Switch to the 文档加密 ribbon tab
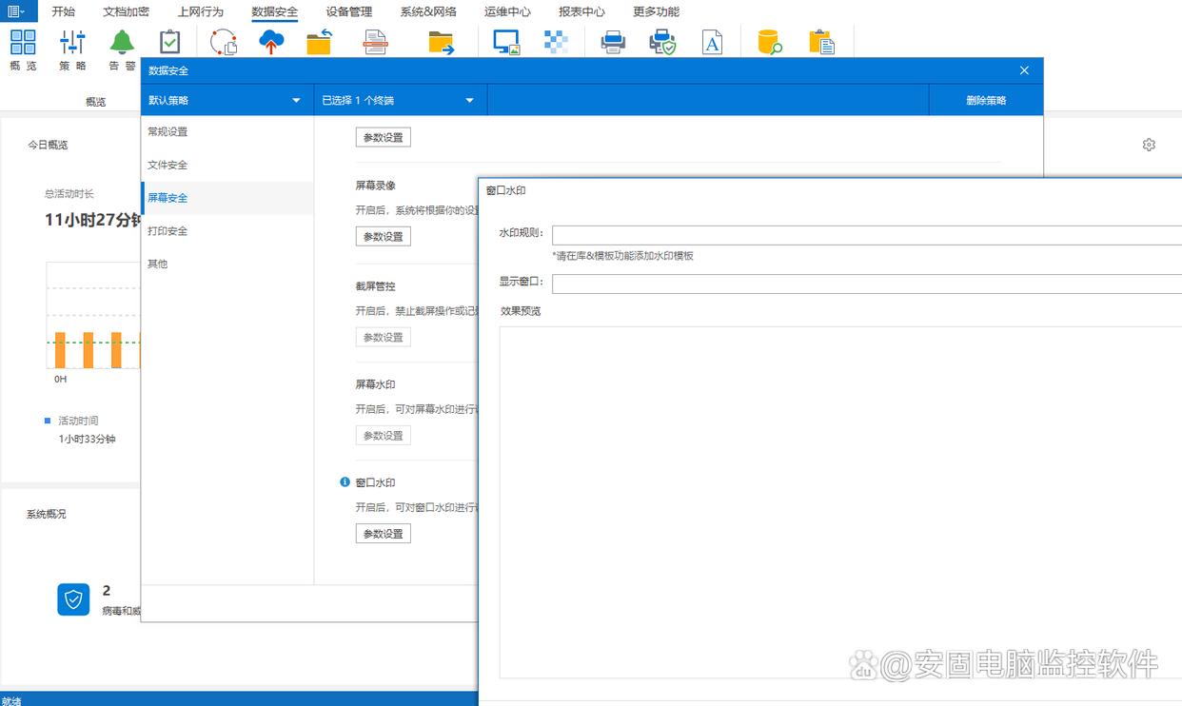 pos(126,11)
